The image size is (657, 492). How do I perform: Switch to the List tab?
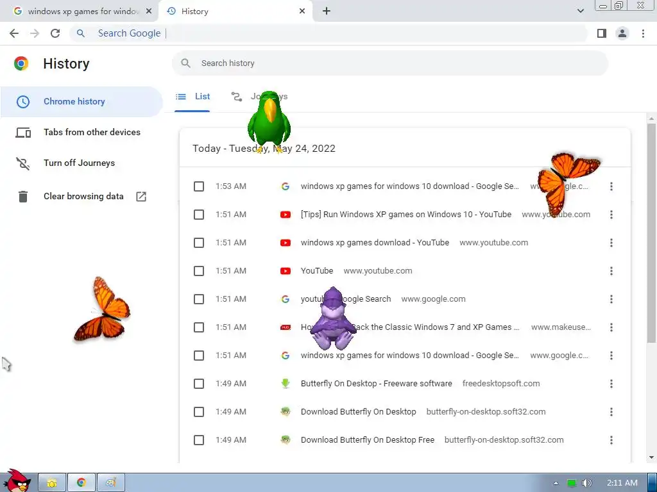click(192, 97)
